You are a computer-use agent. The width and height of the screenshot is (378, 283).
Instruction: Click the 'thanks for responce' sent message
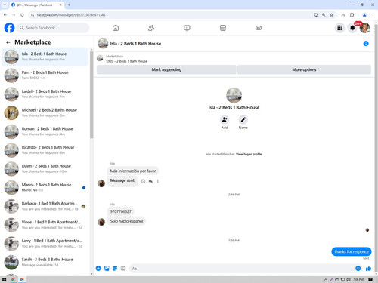pyautogui.click(x=352, y=251)
